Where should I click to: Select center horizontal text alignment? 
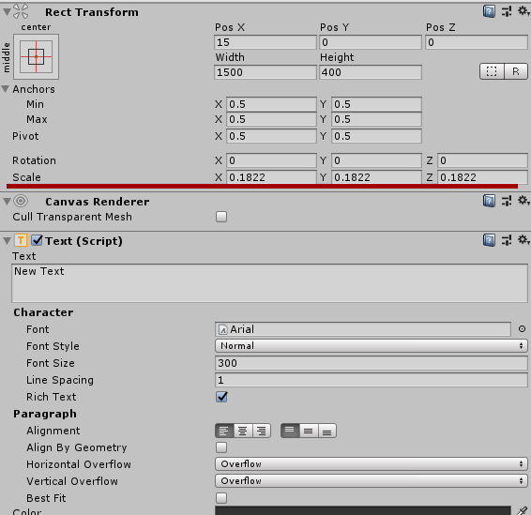(242, 431)
